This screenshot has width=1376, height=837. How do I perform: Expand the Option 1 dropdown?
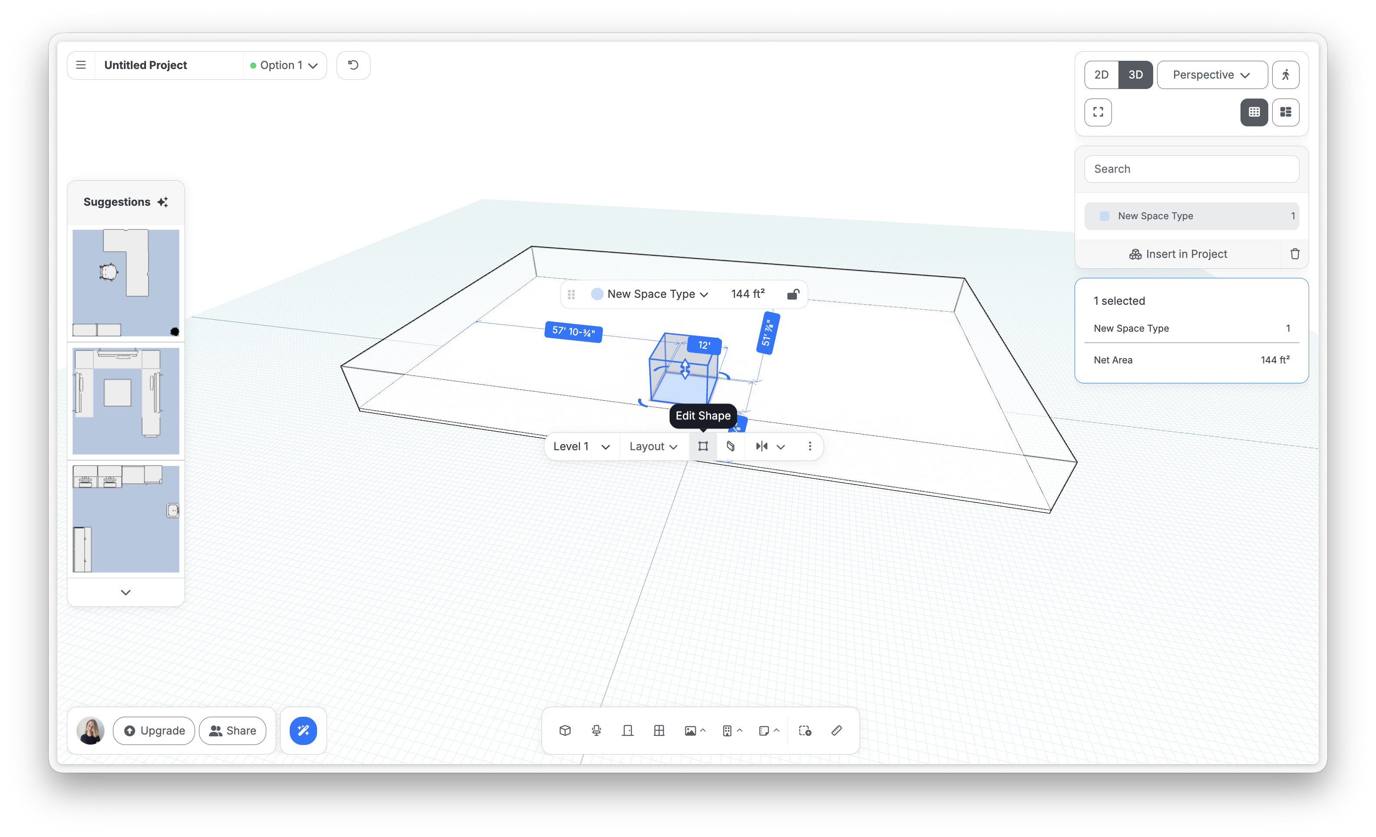click(x=284, y=65)
